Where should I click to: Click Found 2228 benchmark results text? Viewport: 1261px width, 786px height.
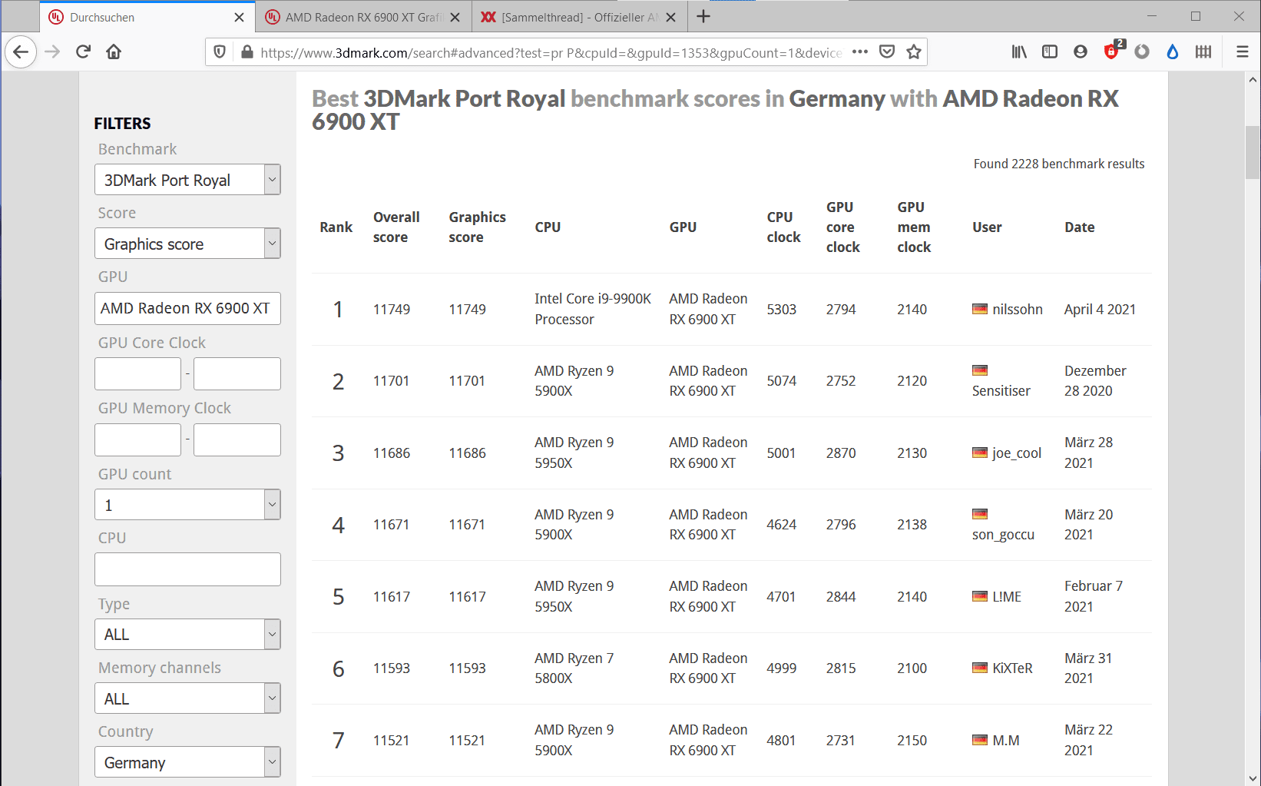pyautogui.click(x=1058, y=164)
